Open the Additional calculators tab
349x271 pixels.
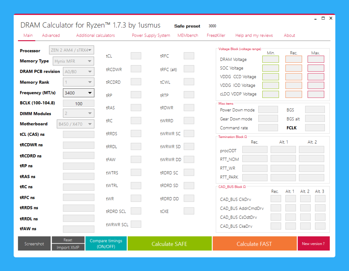tap(95, 36)
